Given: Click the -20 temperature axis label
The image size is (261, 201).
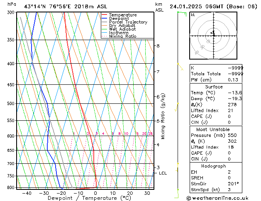Looking at the screenshot, I should [61, 193].
